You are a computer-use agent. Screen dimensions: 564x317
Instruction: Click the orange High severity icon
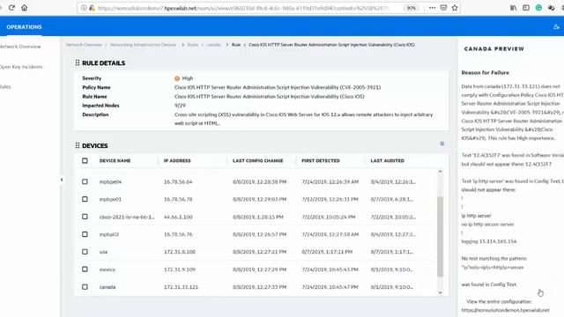(177, 78)
